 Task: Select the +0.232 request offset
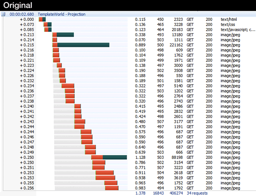click(27, 81)
